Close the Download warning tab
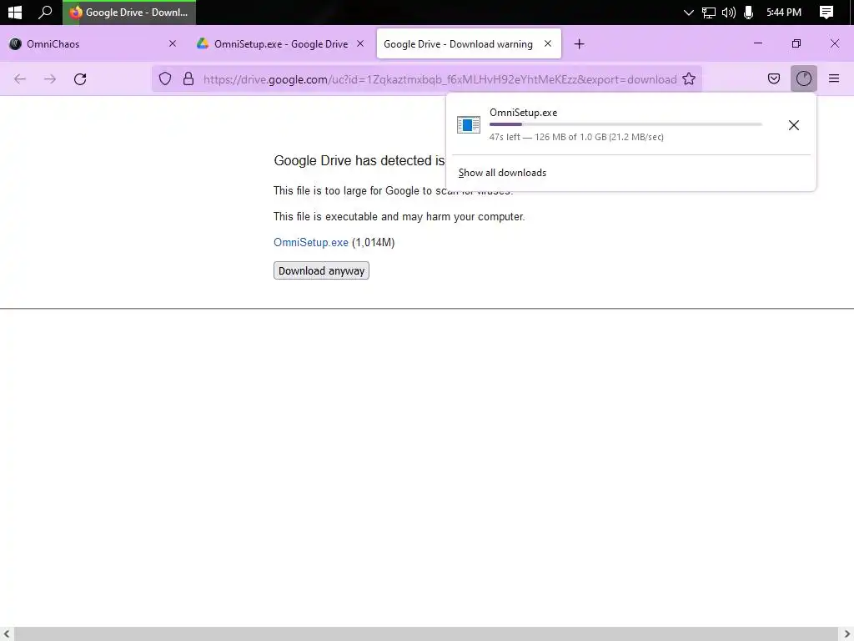The image size is (854, 641). point(548,43)
